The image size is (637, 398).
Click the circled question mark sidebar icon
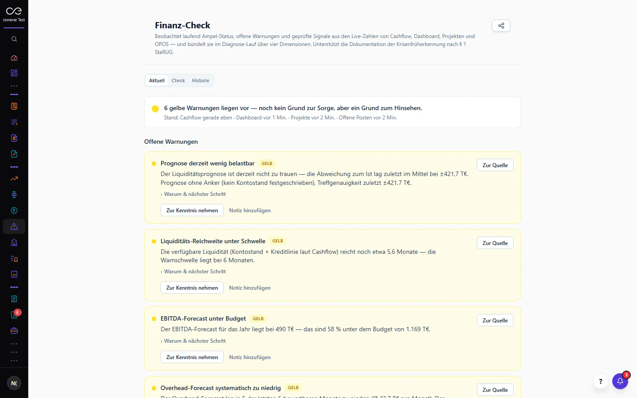coord(14,210)
